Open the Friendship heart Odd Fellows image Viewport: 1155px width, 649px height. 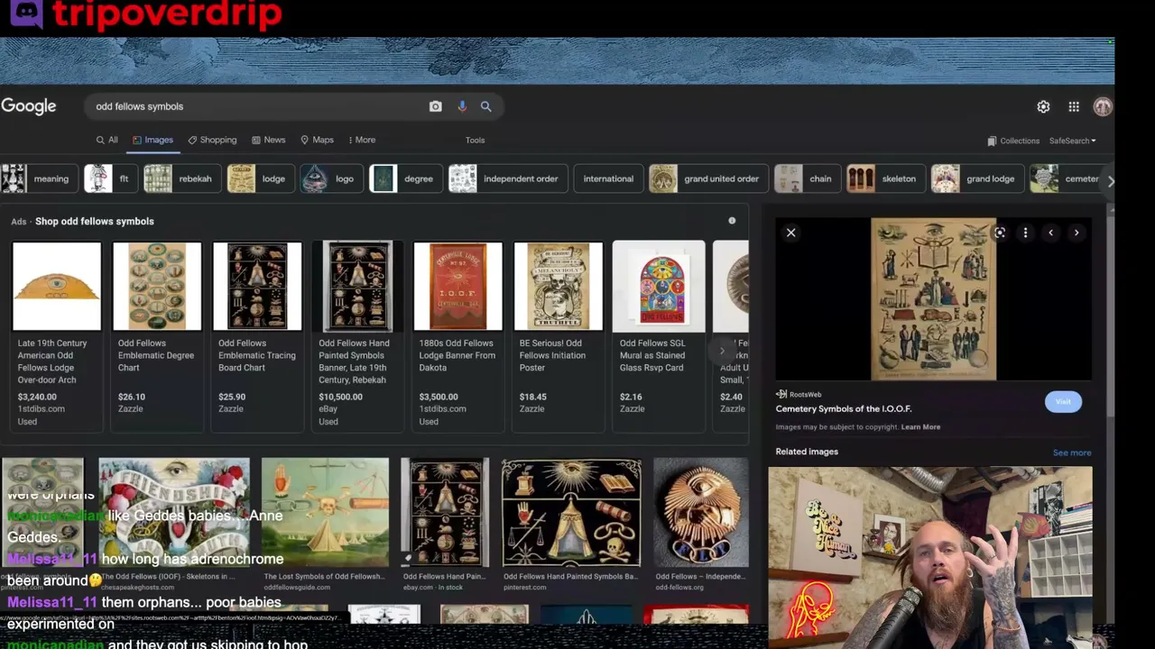tap(174, 511)
